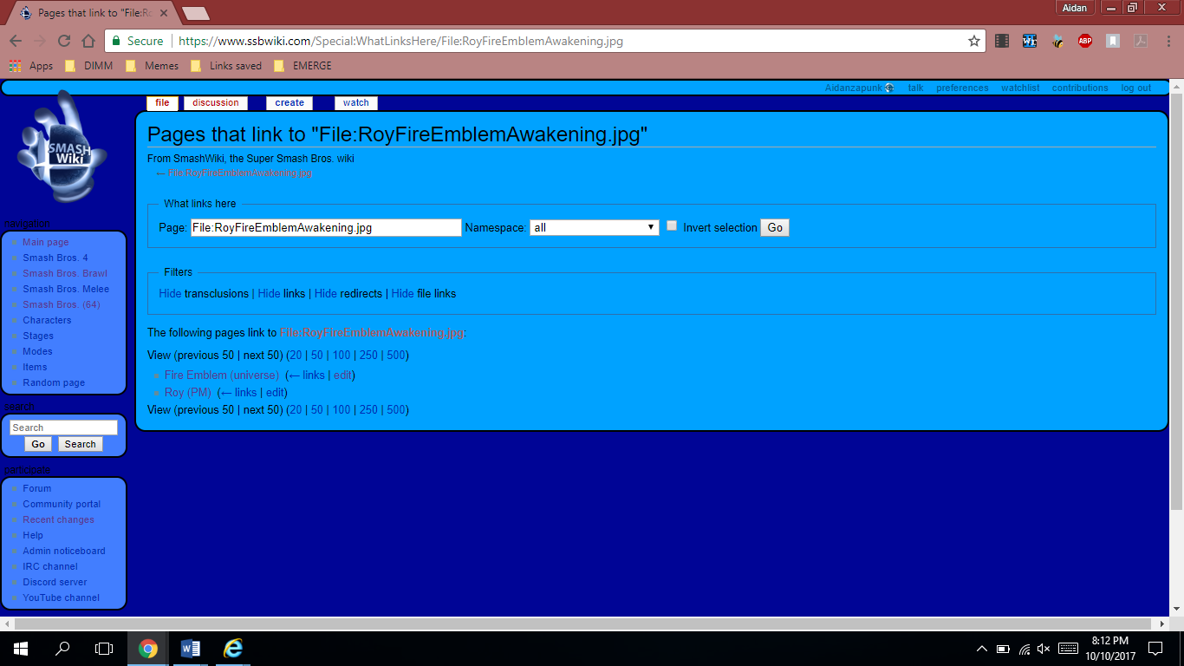Viewport: 1184px width, 666px height.
Task: Open Word from the taskbar
Action: (191, 649)
